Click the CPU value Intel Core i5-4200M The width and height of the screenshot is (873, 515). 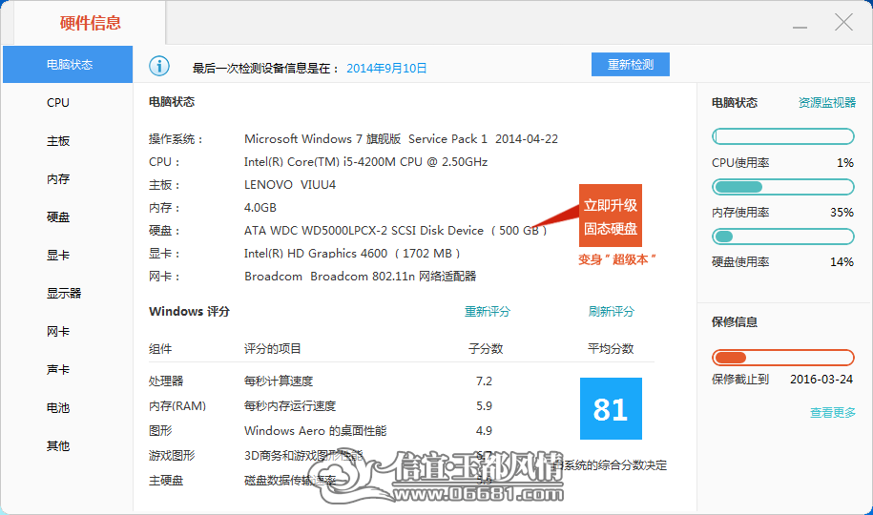[x=365, y=162]
